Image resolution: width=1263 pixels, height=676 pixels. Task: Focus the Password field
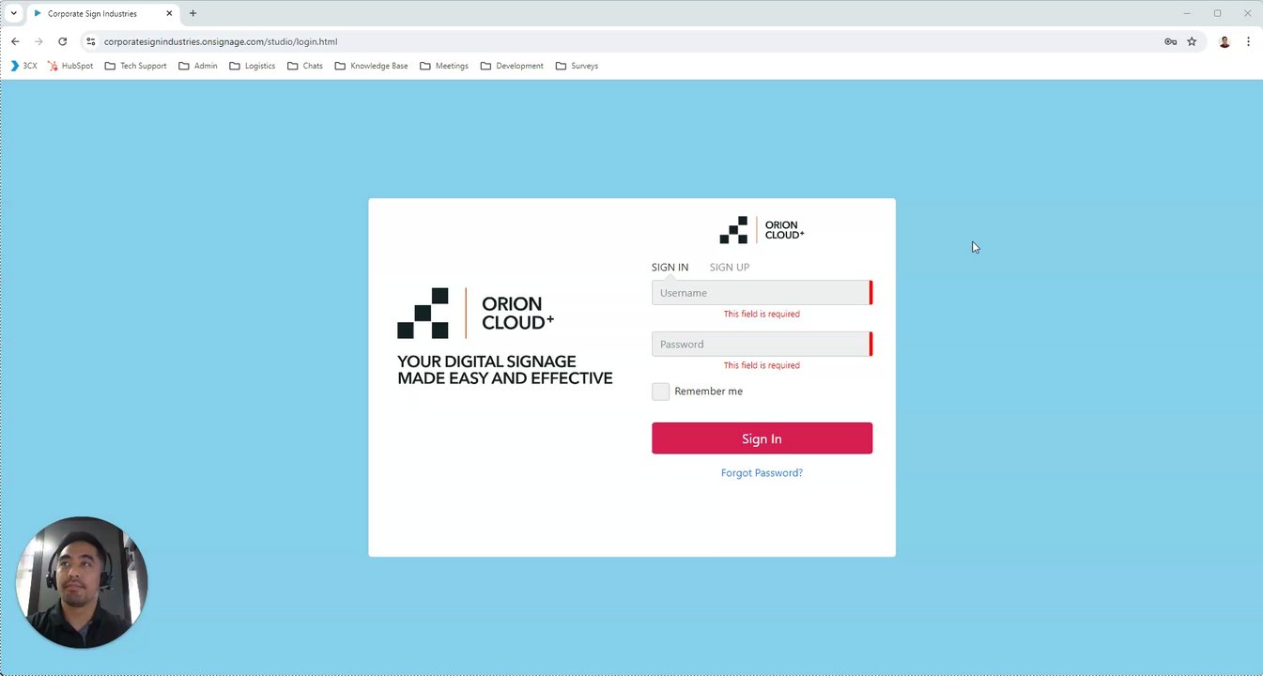tap(762, 345)
